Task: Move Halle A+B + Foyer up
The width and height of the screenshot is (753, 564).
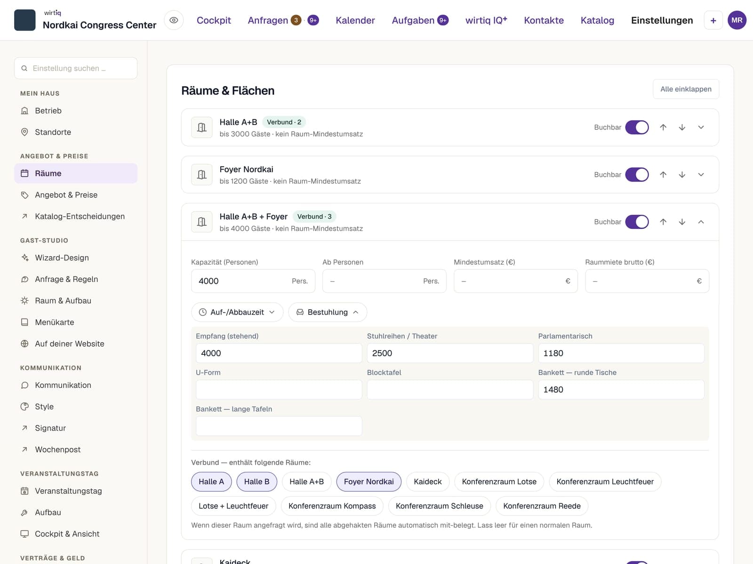Action: point(663,222)
